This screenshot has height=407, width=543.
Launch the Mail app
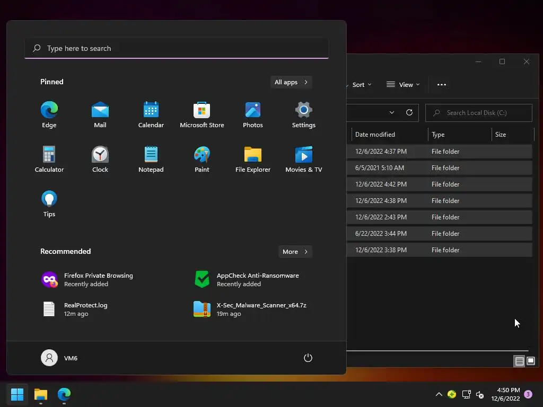coord(100,115)
